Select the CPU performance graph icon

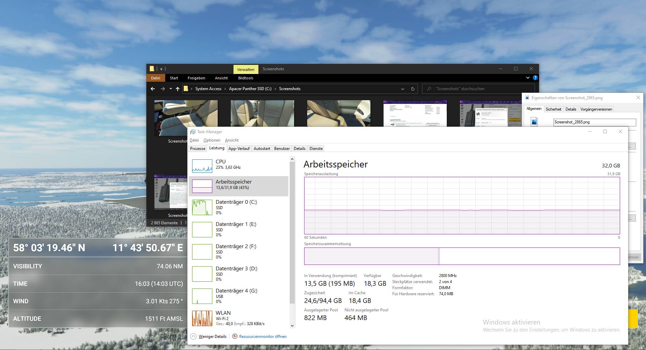[202, 166]
